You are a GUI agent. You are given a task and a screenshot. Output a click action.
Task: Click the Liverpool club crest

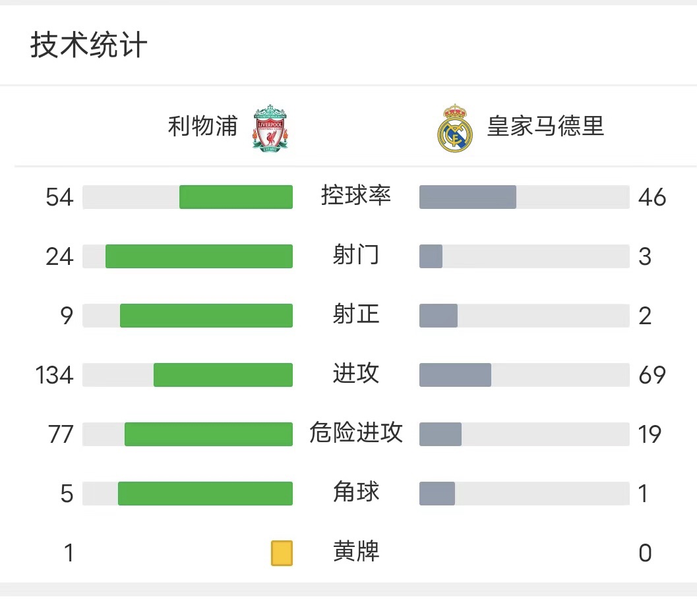click(270, 128)
